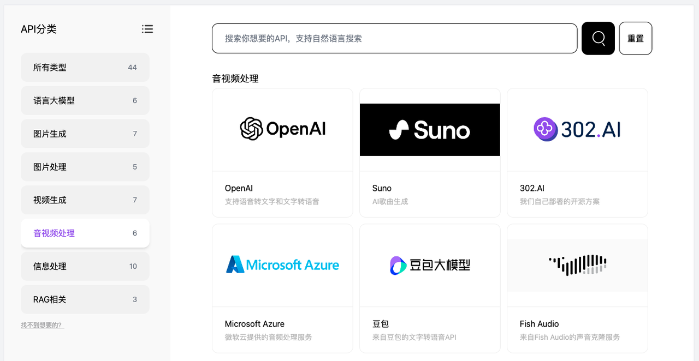Select the RAG相关 category
Screen dimensions: 699x361
point(85,299)
